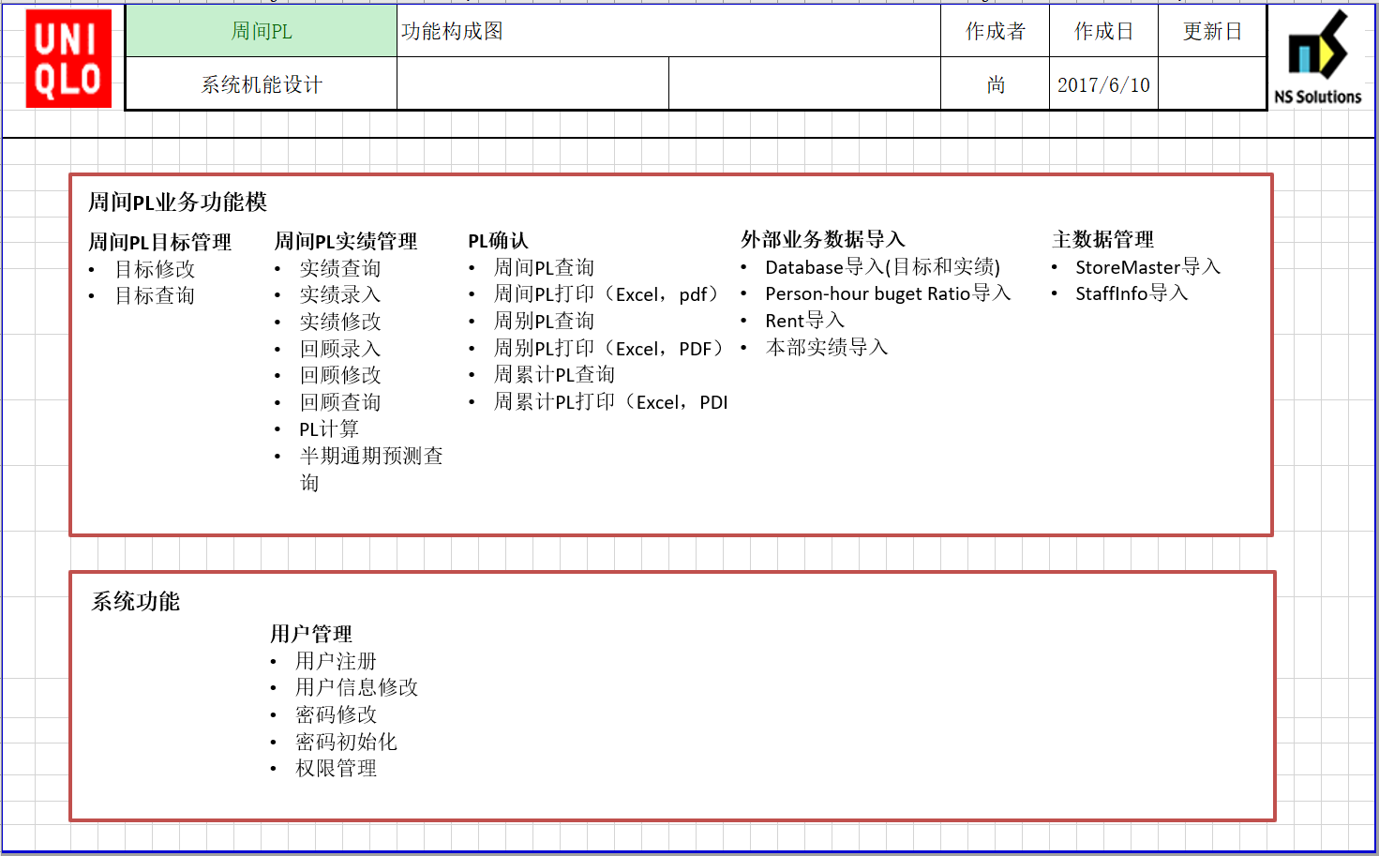Click the PL确认 heading
The width and height of the screenshot is (1379, 856).
click(498, 241)
